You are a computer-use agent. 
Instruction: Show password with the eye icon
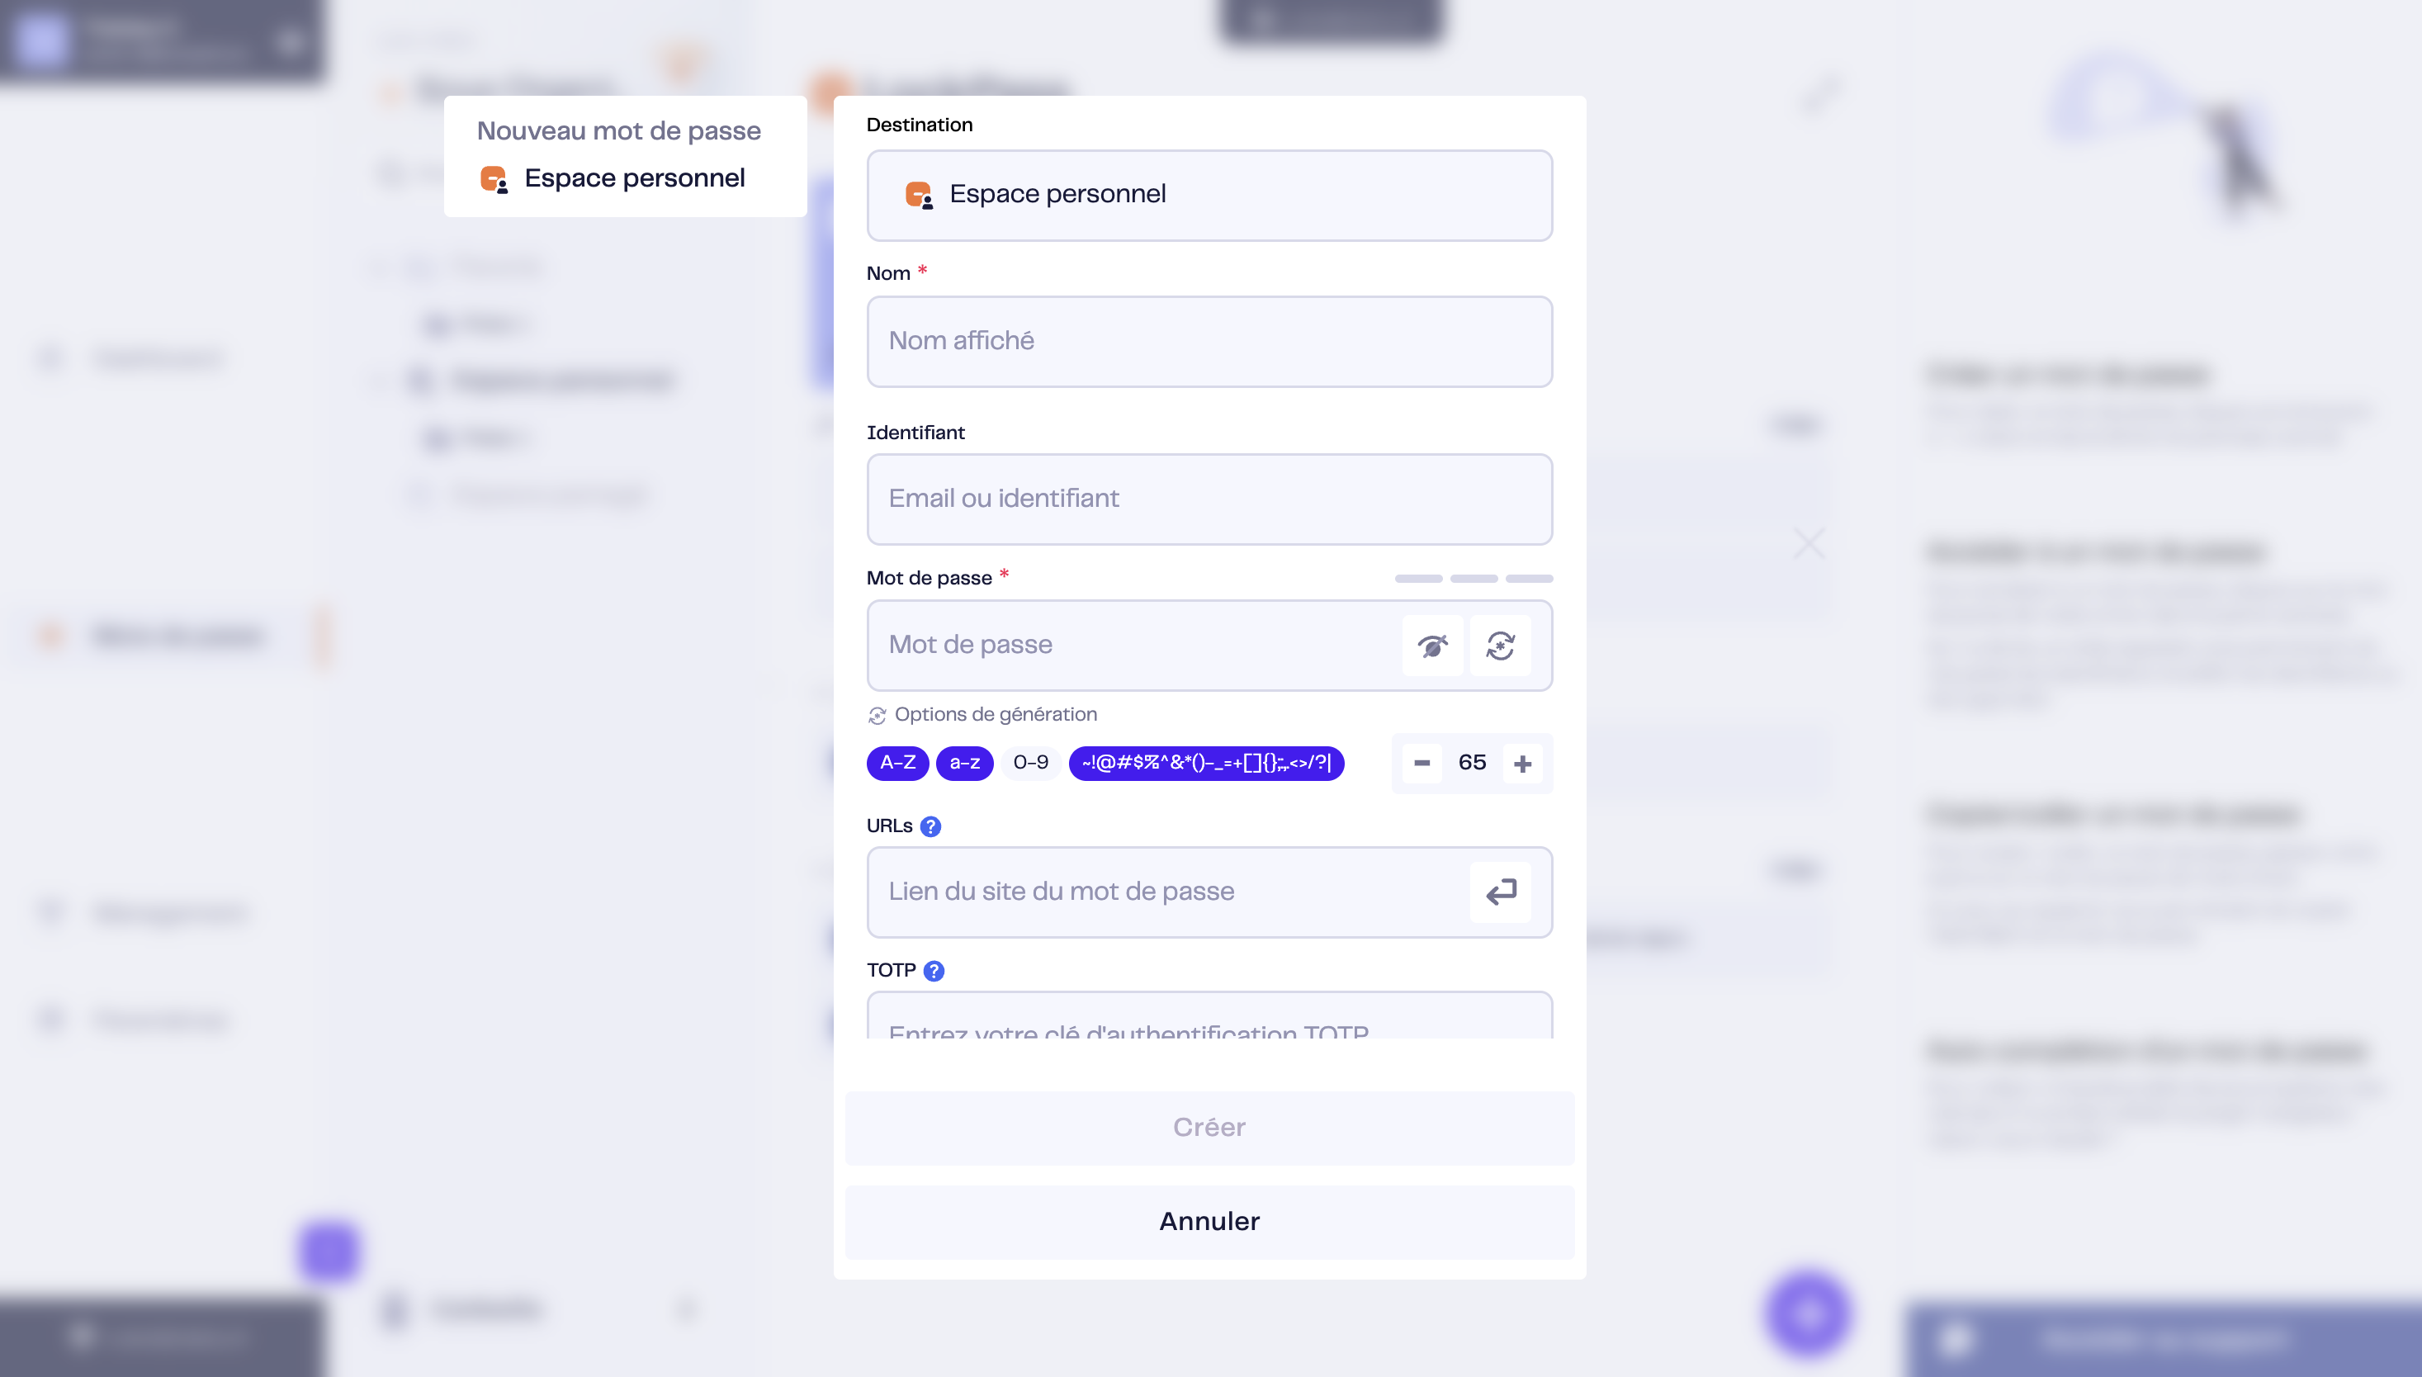coord(1432,646)
